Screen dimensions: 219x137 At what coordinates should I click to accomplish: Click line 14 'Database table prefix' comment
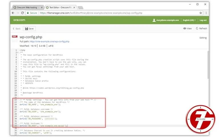(x=36, y=81)
